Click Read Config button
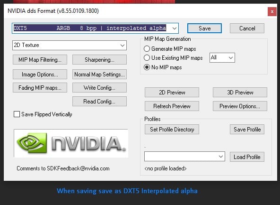 click(99, 102)
